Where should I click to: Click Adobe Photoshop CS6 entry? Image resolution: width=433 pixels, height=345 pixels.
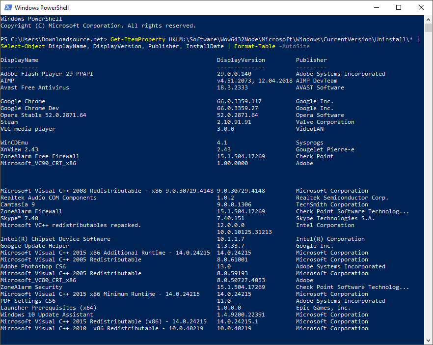coord(33,266)
